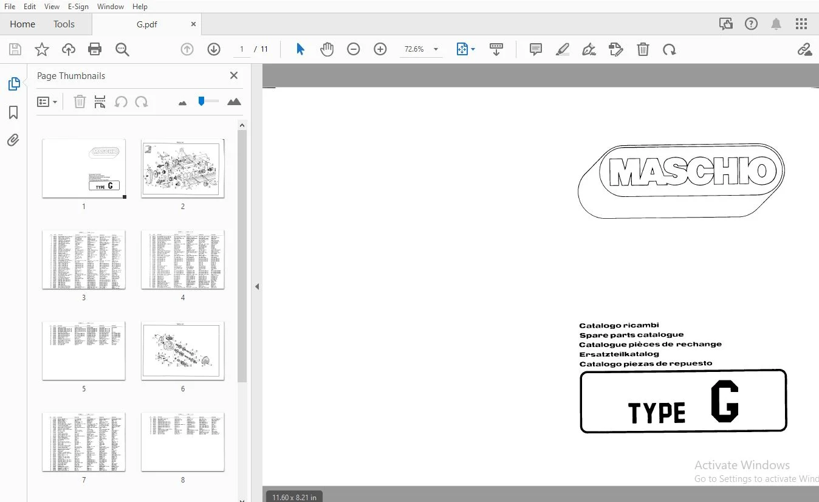
Task: Click the "Page Thumbnails" panel title
Action: pos(71,76)
